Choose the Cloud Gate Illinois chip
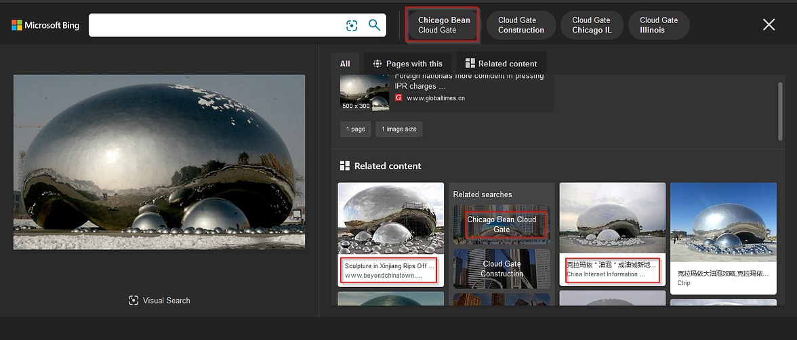Viewport: 797px width, 340px height. point(659,25)
